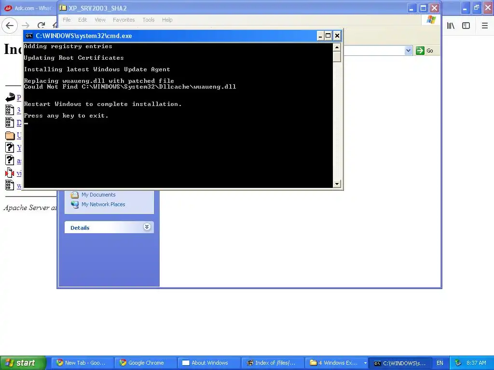The height and width of the screenshot is (370, 494).
Task: Click the folder icon in the index listing
Action: coord(10,135)
